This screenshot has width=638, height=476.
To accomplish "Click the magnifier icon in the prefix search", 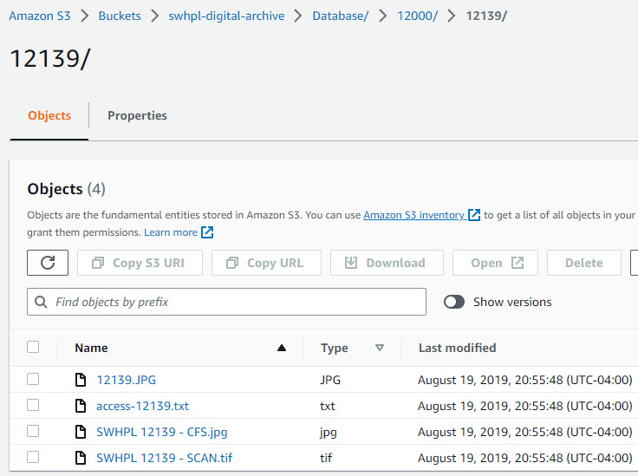I will click(41, 302).
